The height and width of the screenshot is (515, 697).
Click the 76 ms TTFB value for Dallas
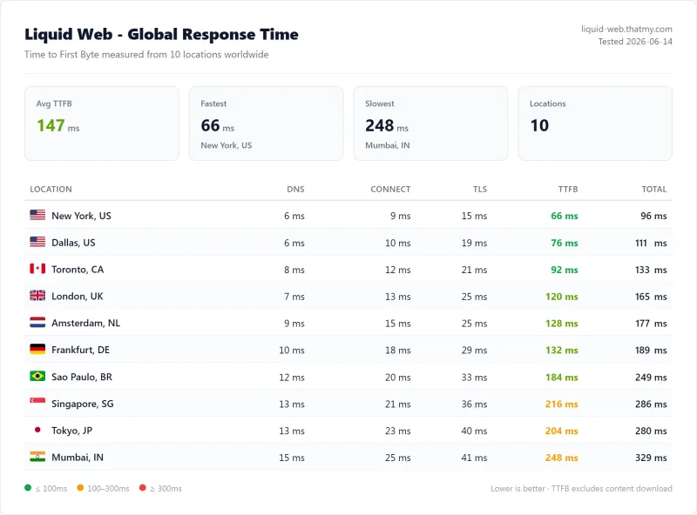click(565, 243)
